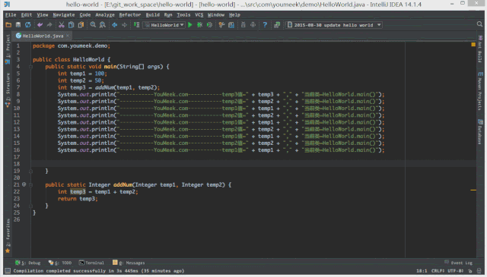
Task: Click the Undo arrow icon
Action: pos(40,25)
